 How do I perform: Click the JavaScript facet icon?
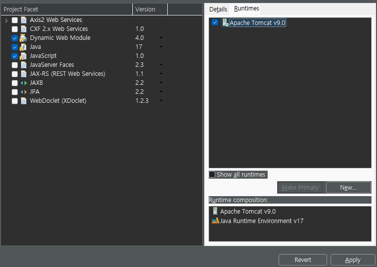click(x=23, y=56)
